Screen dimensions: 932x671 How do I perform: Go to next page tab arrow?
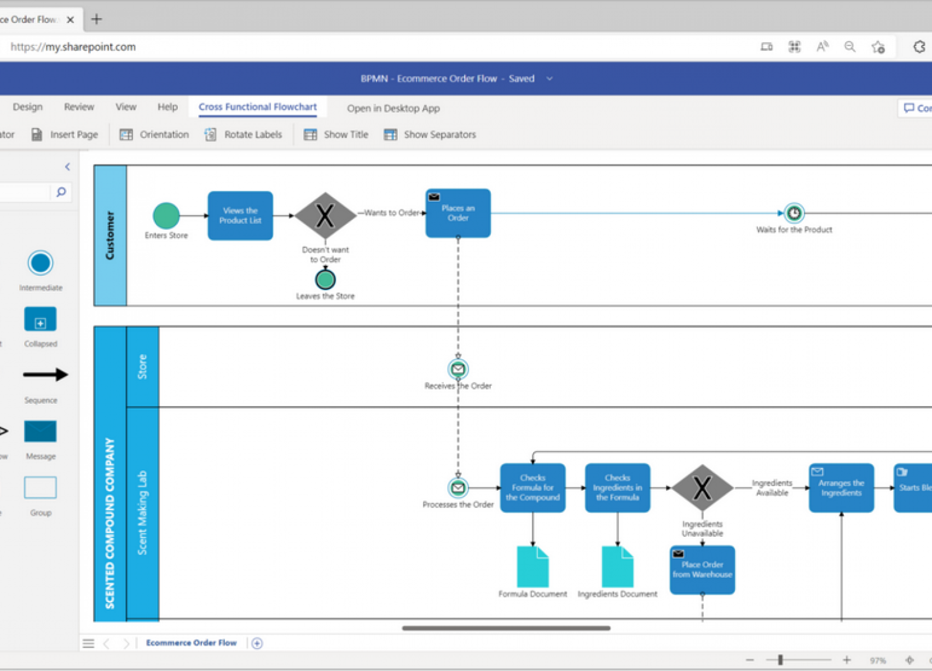point(127,644)
